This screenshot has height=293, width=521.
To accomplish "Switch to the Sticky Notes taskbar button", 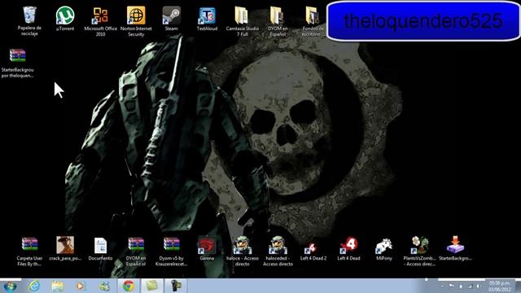I will (x=152, y=286).
